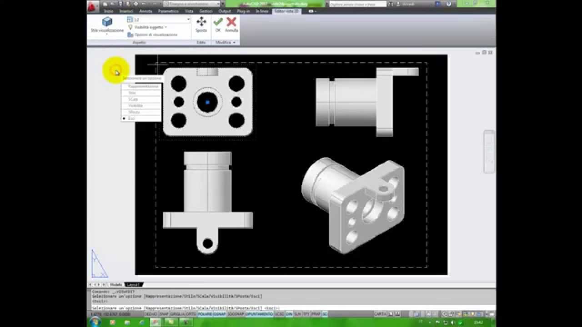Open Opzioni di visualizzazione
The height and width of the screenshot is (327, 582).
click(x=153, y=35)
